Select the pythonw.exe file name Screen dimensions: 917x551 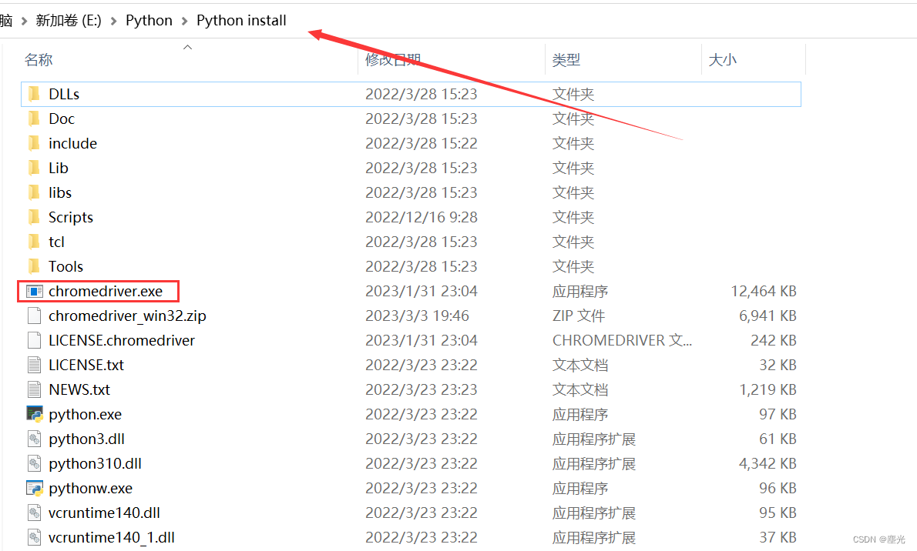[90, 488]
